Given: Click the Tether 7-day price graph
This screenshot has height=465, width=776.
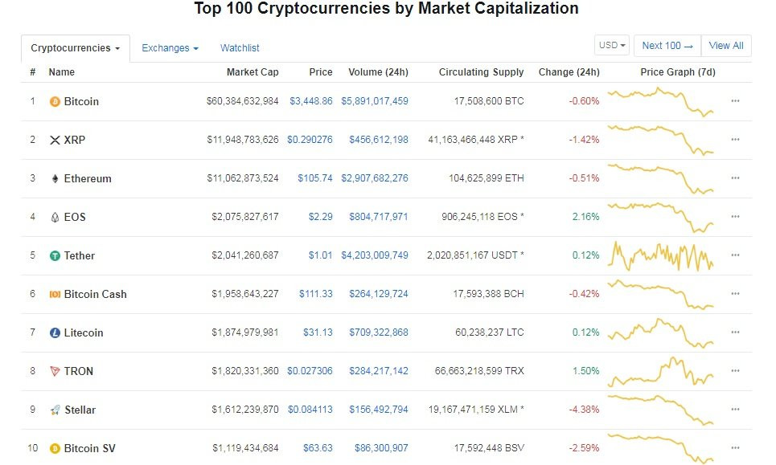Looking at the screenshot, I should pos(662,255).
